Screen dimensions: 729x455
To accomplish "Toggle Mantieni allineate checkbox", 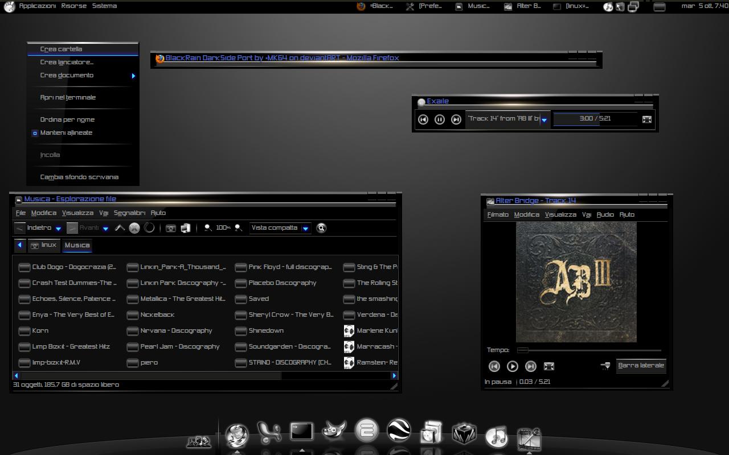I will pos(35,133).
